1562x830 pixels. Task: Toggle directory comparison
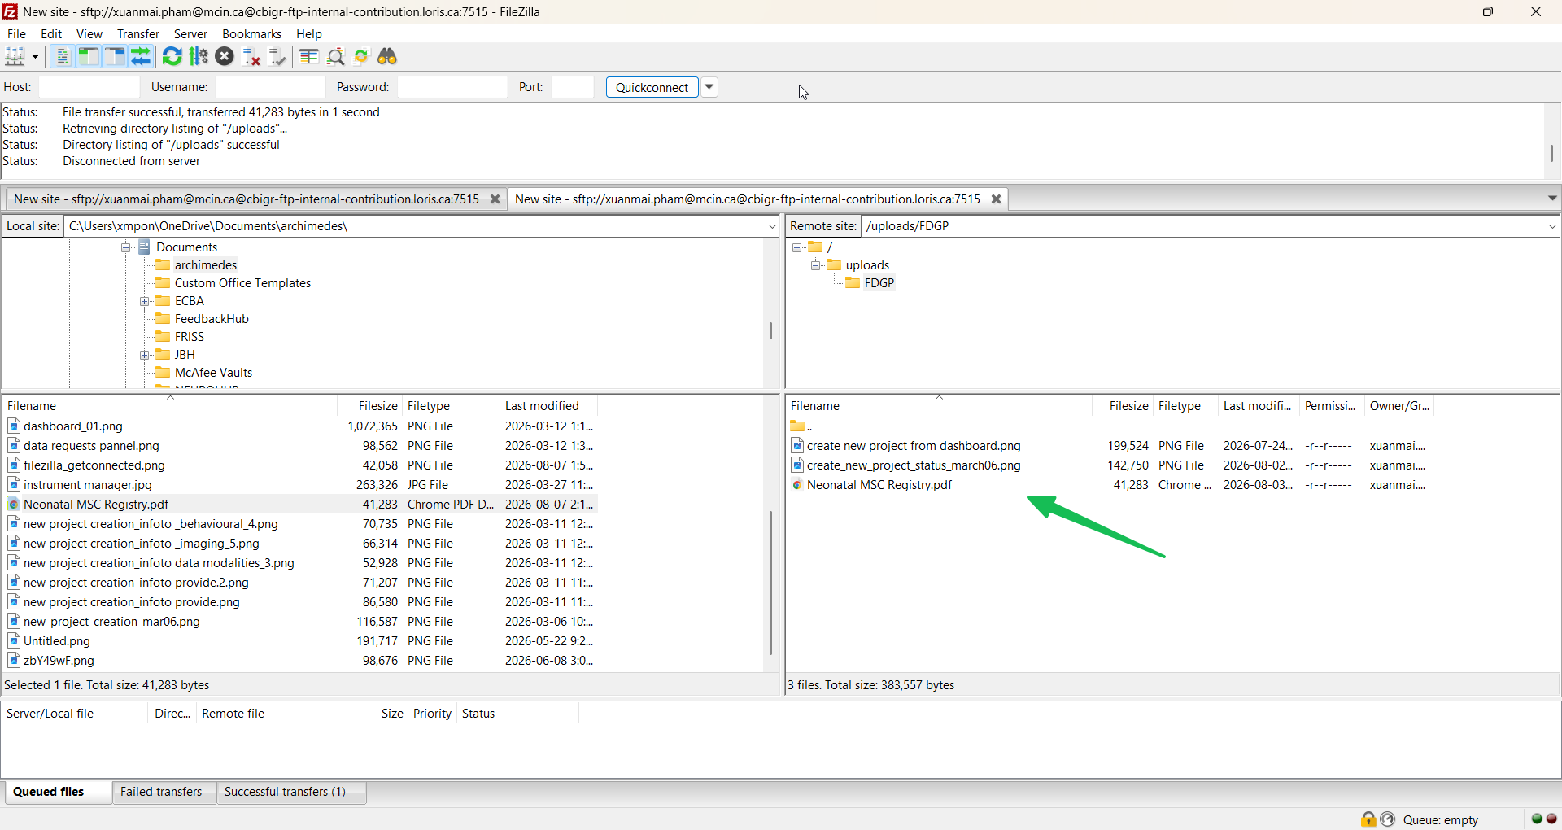click(335, 56)
